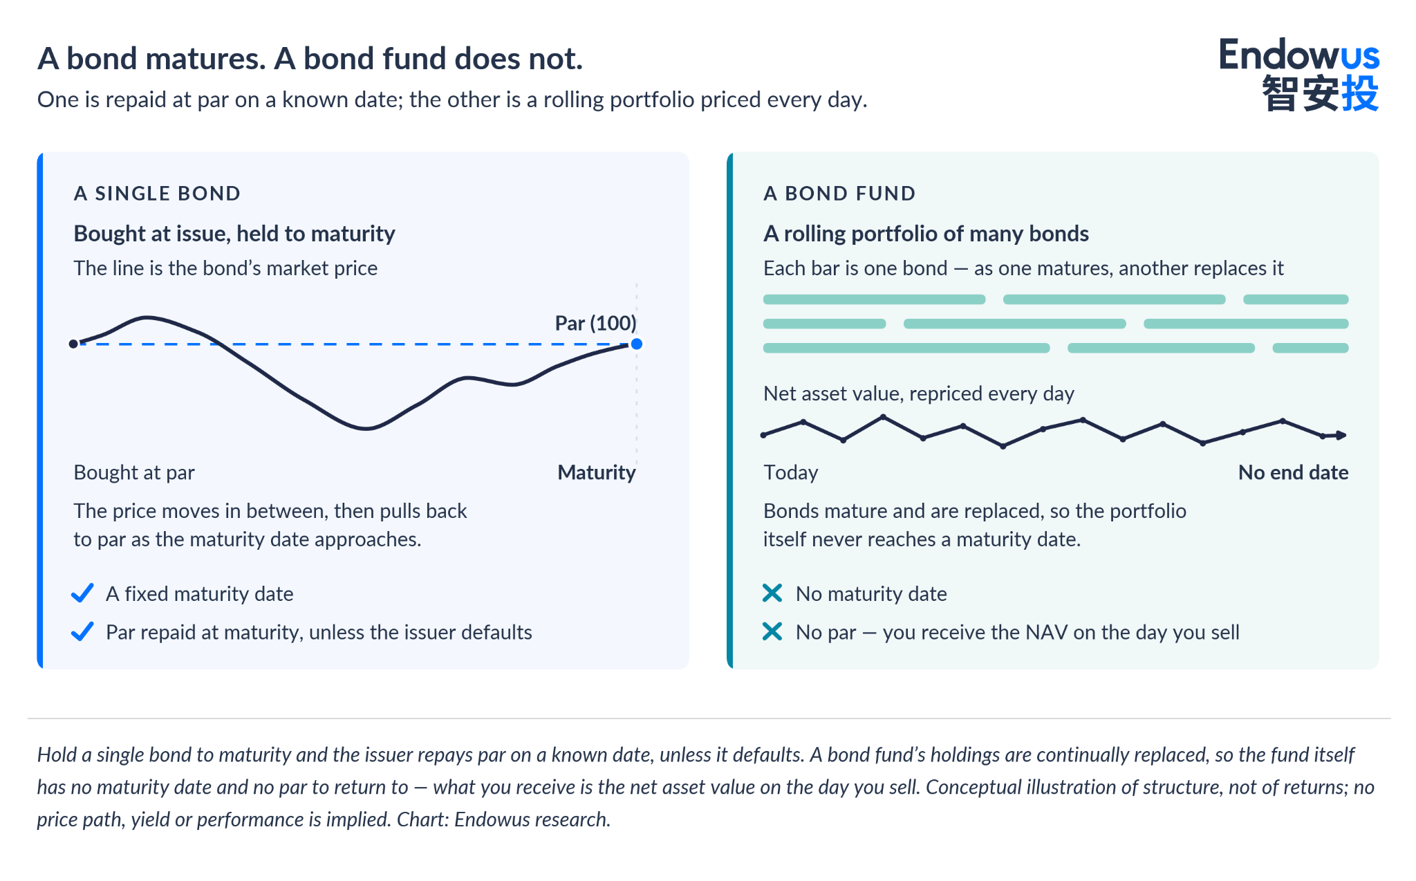Click the Today label under NAV line
Viewport: 1416px width, 881px height.
[x=791, y=472]
